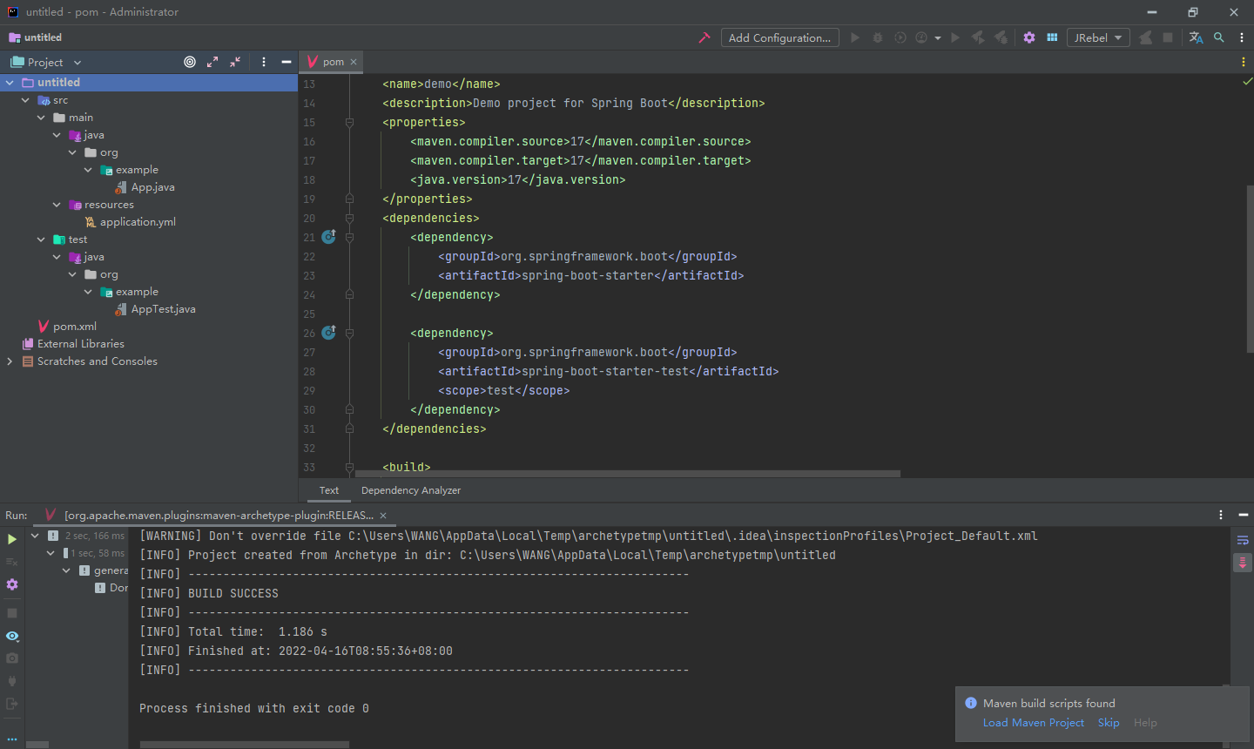This screenshot has width=1254, height=749.
Task: Toggle the fold marker at line 15 properties
Action: tap(349, 123)
